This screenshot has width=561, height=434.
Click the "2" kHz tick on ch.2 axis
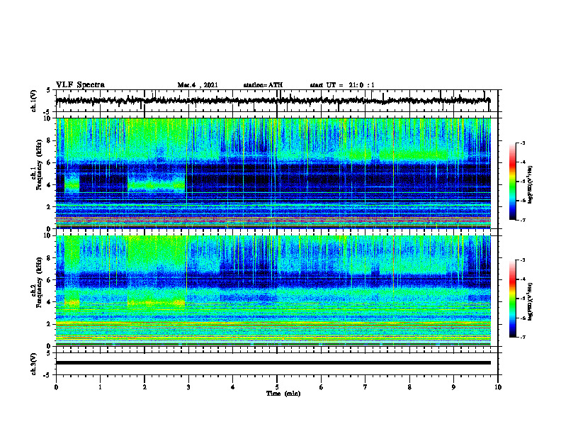[49, 324]
